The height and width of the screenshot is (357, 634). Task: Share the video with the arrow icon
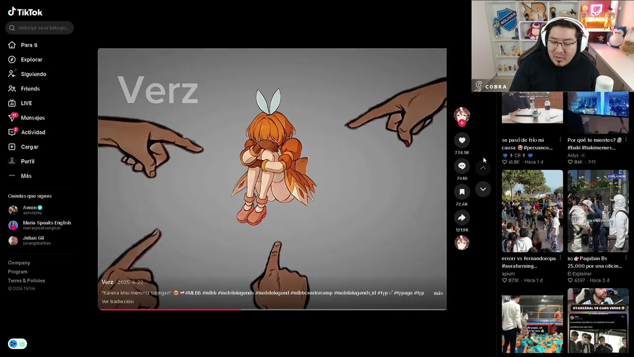pos(462,218)
